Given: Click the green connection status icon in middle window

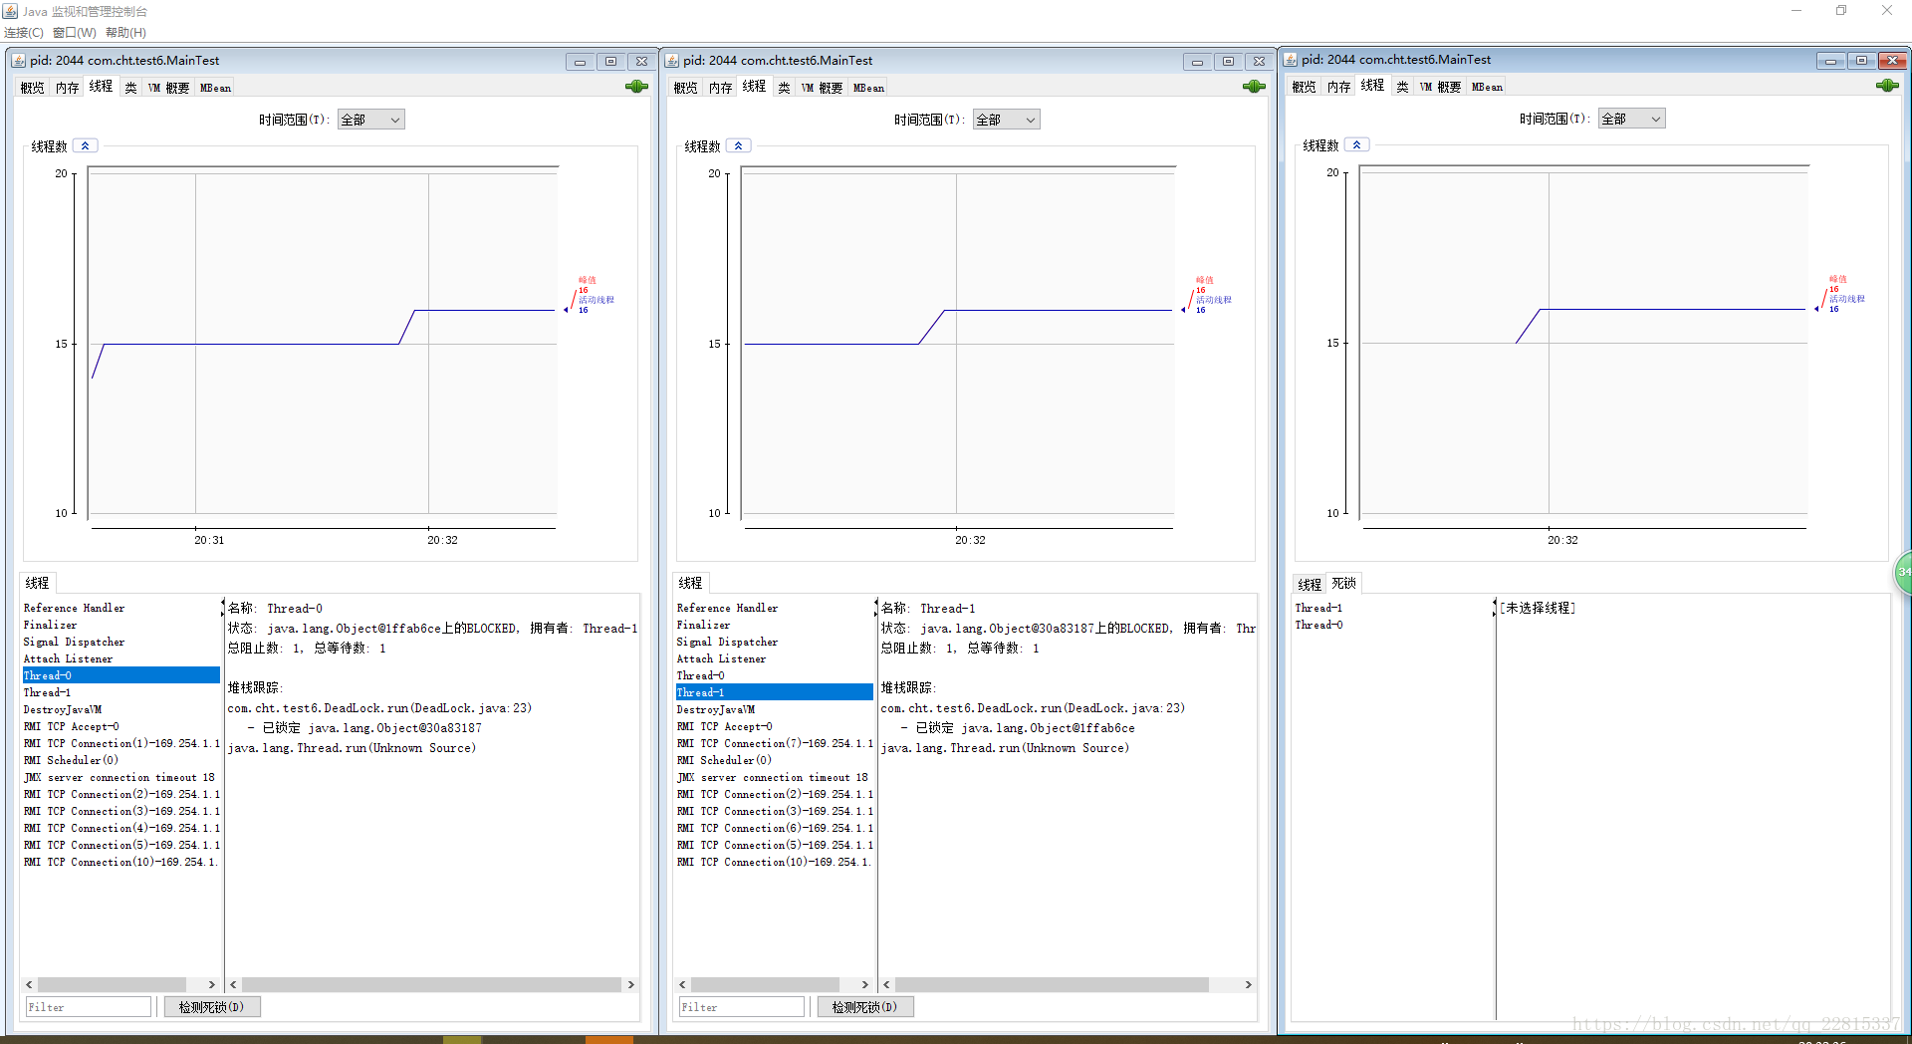Looking at the screenshot, I should point(1254,87).
